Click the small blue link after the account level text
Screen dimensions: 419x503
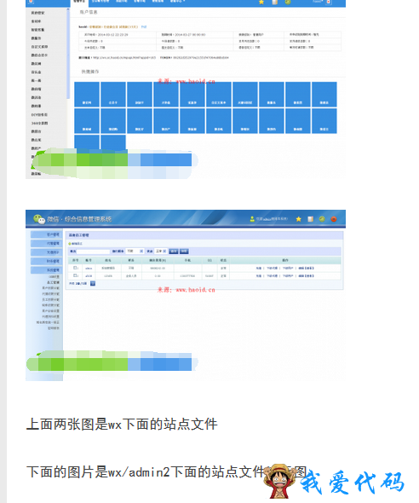pos(144,27)
